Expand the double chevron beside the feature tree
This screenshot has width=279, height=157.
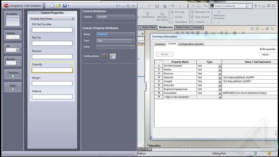(x=143, y=34)
